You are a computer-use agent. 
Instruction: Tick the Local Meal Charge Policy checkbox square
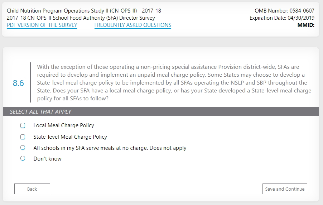coord(23,126)
